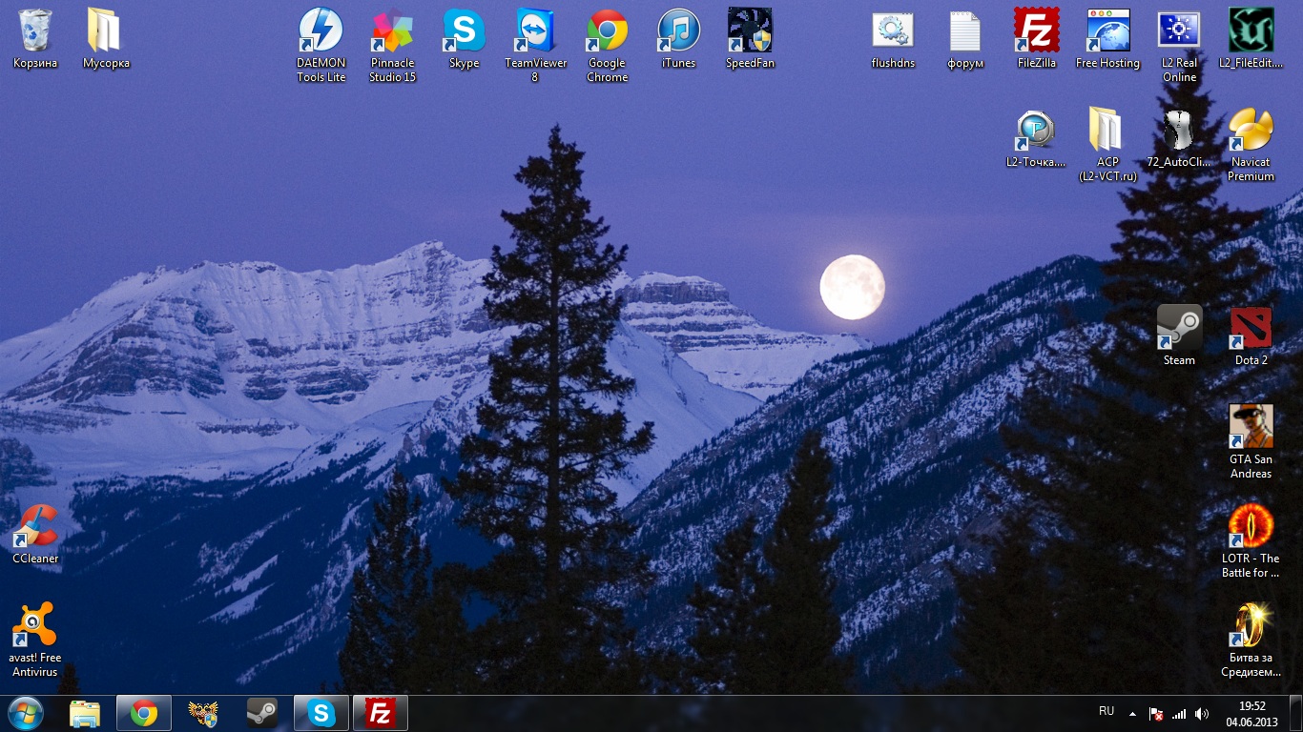The width and height of the screenshot is (1303, 732).
Task: Open avast! Free Antivirus shortcut
Action: [35, 640]
